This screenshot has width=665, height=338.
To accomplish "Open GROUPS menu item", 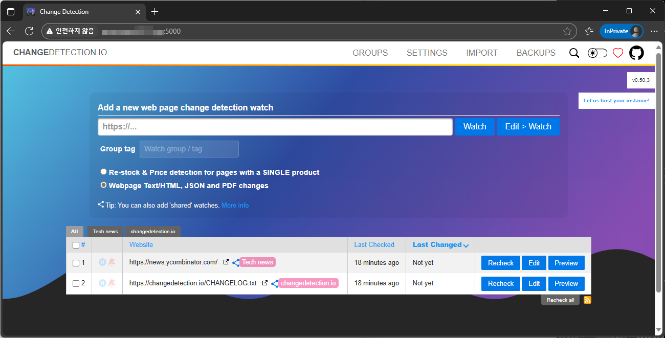I will [x=370, y=53].
